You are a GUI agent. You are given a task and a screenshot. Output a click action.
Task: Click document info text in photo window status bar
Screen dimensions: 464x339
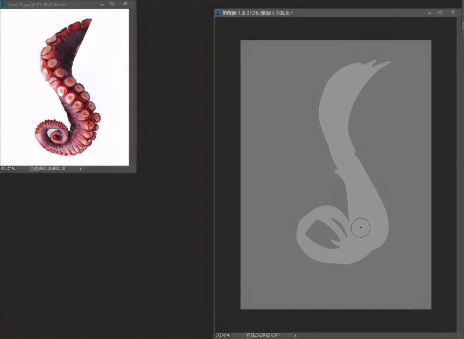click(x=47, y=169)
